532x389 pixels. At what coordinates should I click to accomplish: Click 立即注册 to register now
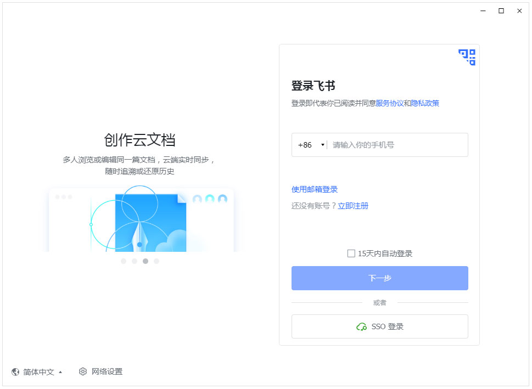point(353,206)
